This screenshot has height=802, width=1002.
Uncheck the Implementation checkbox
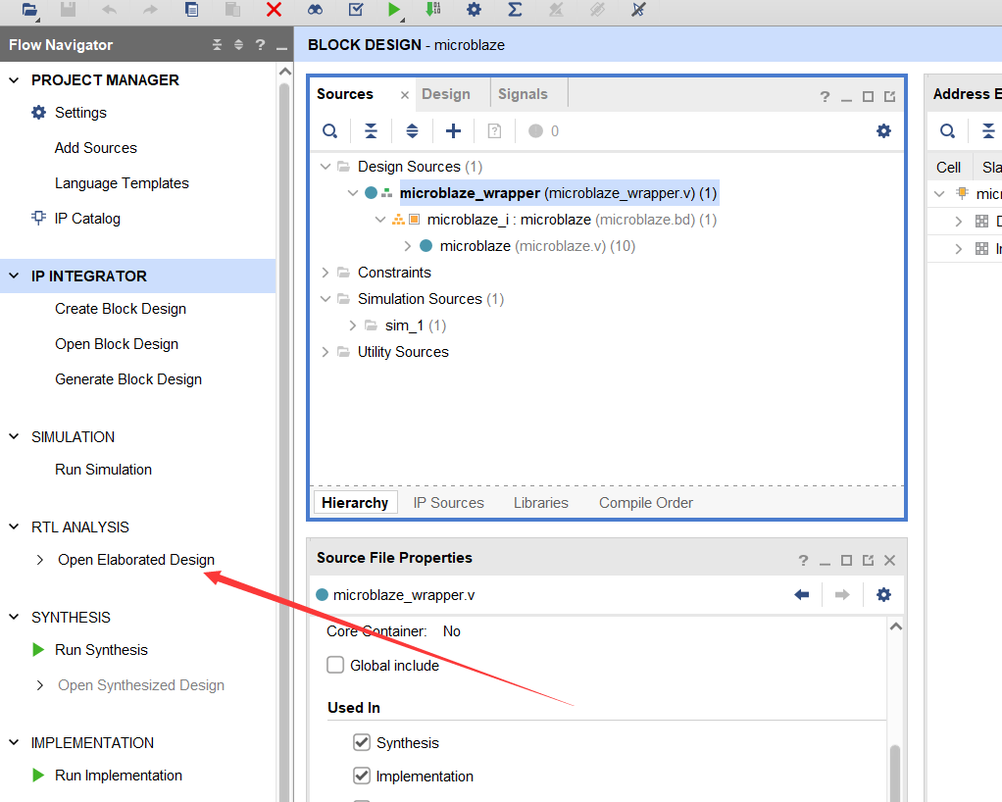click(x=362, y=776)
